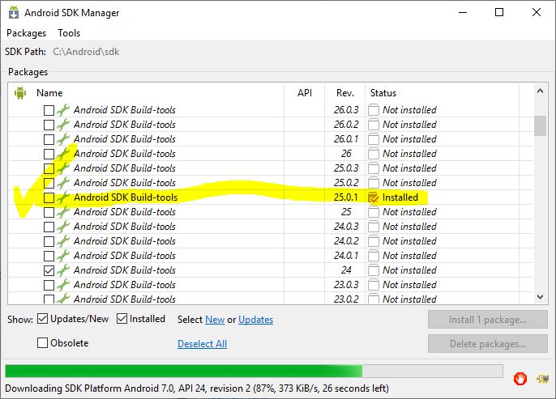Enable the Obsolete checkbox
The width and height of the screenshot is (556, 399).
(x=42, y=342)
